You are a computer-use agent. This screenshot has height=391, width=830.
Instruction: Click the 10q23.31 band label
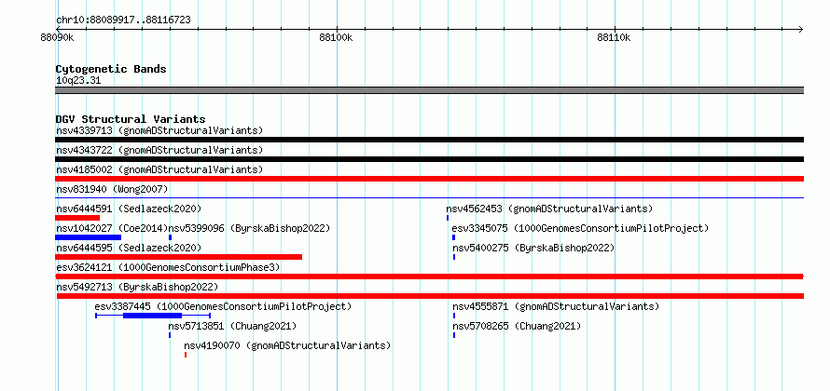(78, 81)
